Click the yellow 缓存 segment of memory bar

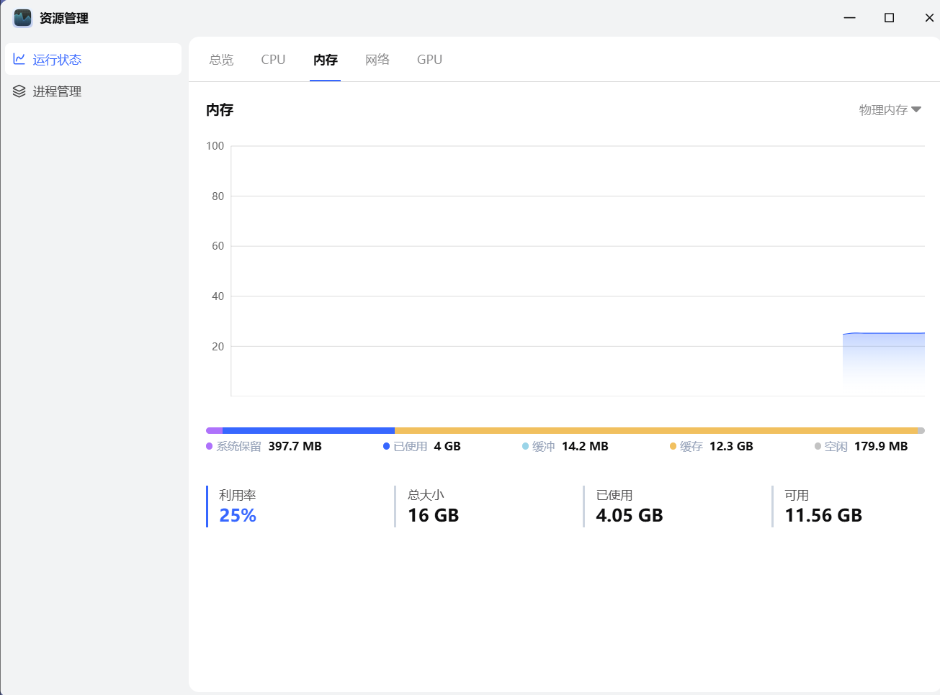pyautogui.click(x=655, y=430)
